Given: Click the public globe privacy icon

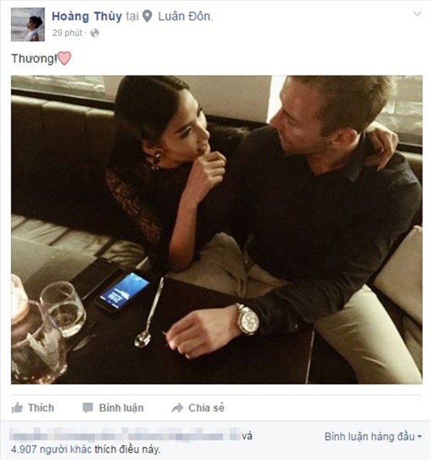Looking at the screenshot, I should coord(95,33).
